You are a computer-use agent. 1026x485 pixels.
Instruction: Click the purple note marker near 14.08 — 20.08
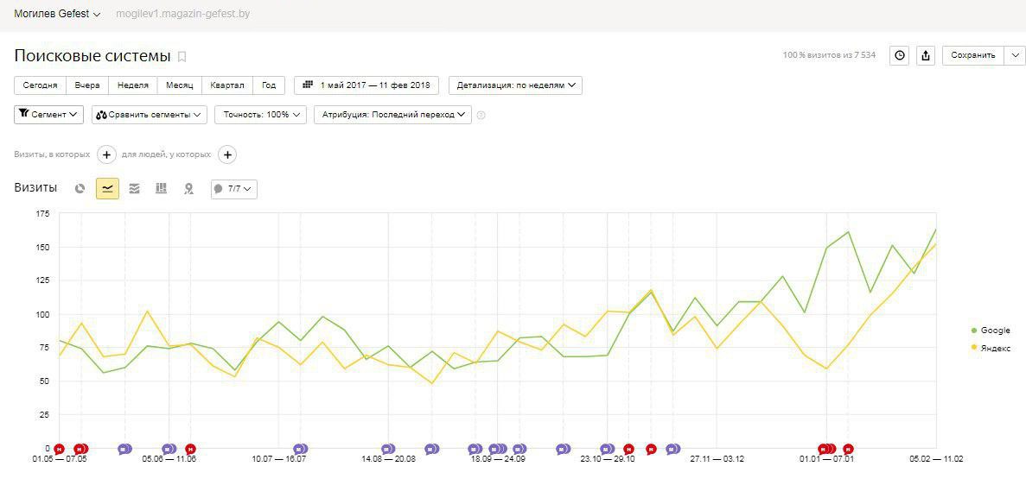[x=388, y=449]
